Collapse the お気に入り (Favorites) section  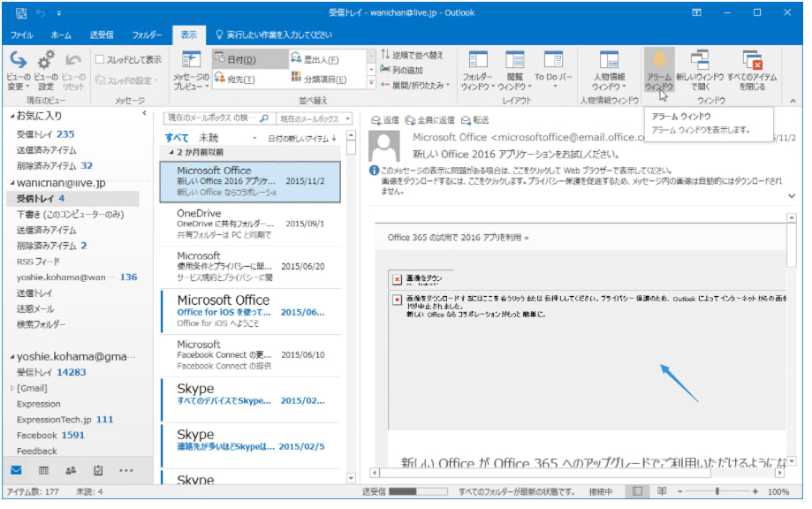pos(11,116)
